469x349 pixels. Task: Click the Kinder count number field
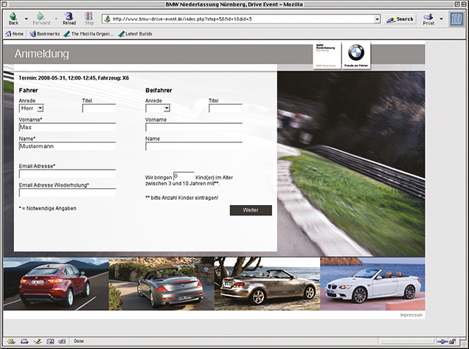pos(184,176)
